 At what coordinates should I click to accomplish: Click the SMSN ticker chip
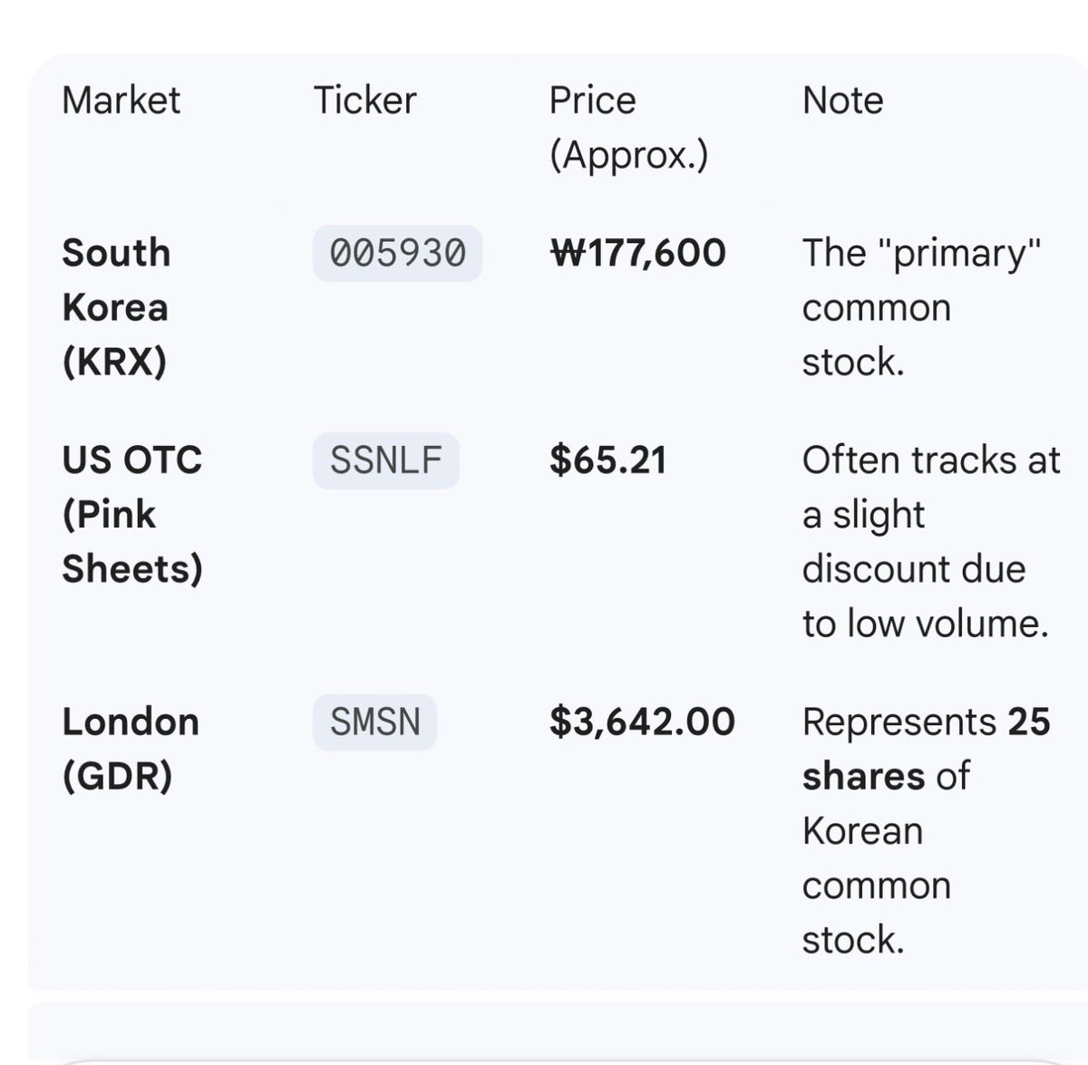pyautogui.click(x=374, y=722)
